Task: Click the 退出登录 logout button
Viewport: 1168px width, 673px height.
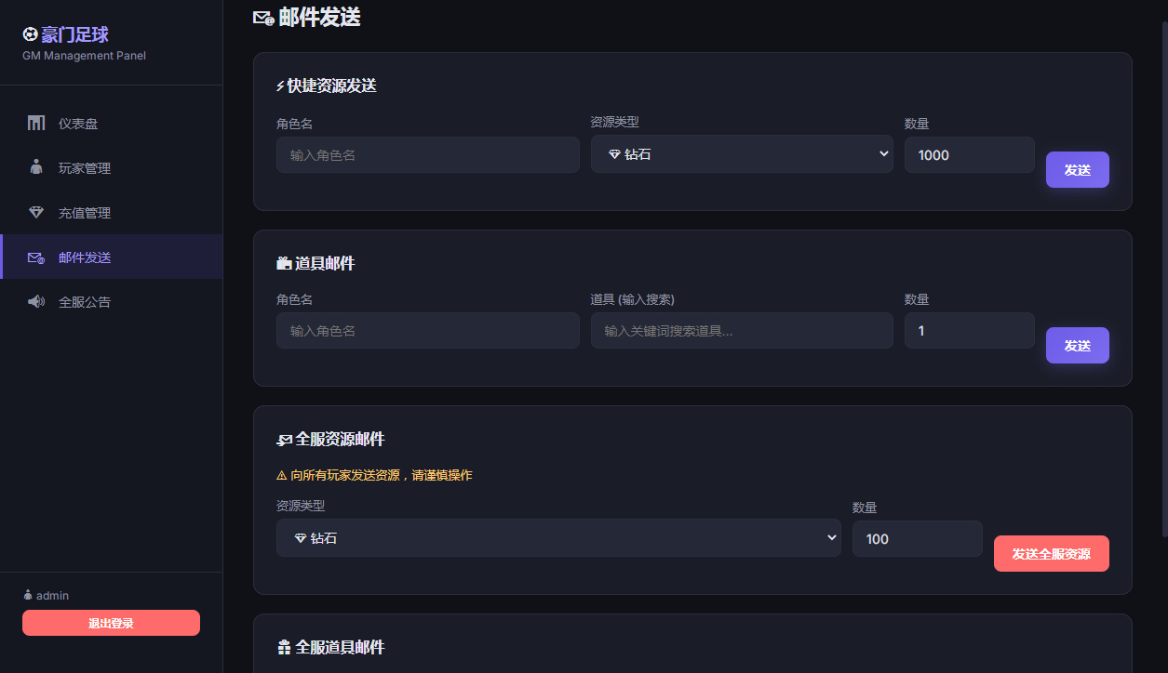Action: tap(111, 623)
